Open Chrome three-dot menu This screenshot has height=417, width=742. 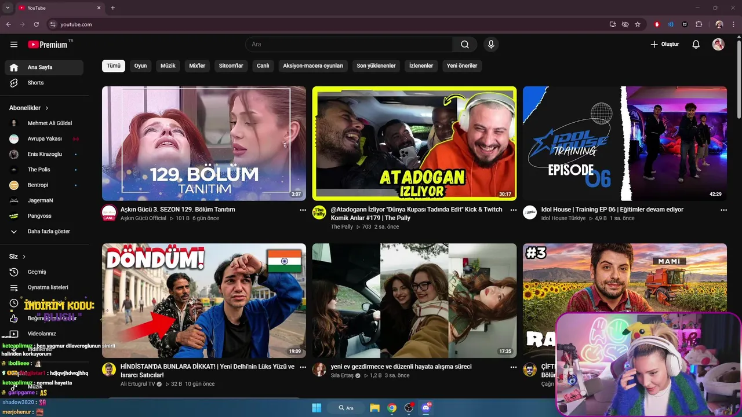733,24
